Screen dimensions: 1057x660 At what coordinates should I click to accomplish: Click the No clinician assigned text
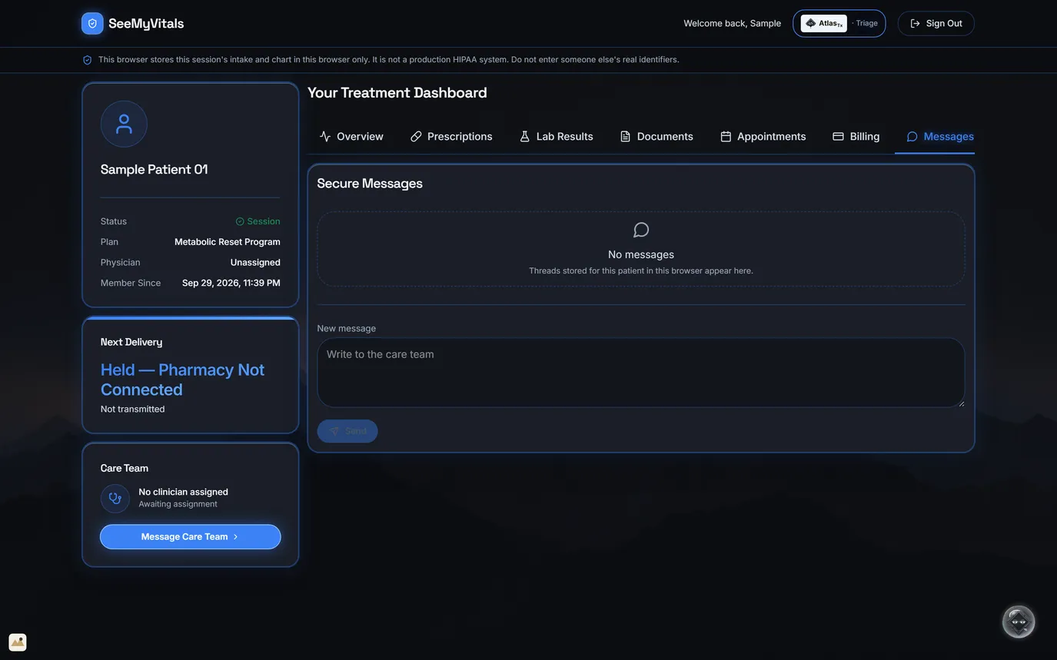click(x=184, y=492)
